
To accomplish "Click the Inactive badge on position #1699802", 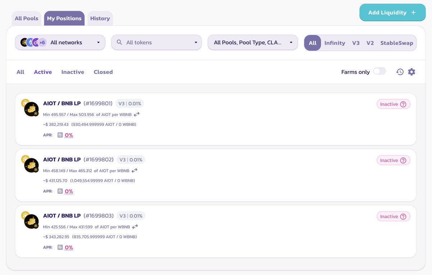I will 393,161.
